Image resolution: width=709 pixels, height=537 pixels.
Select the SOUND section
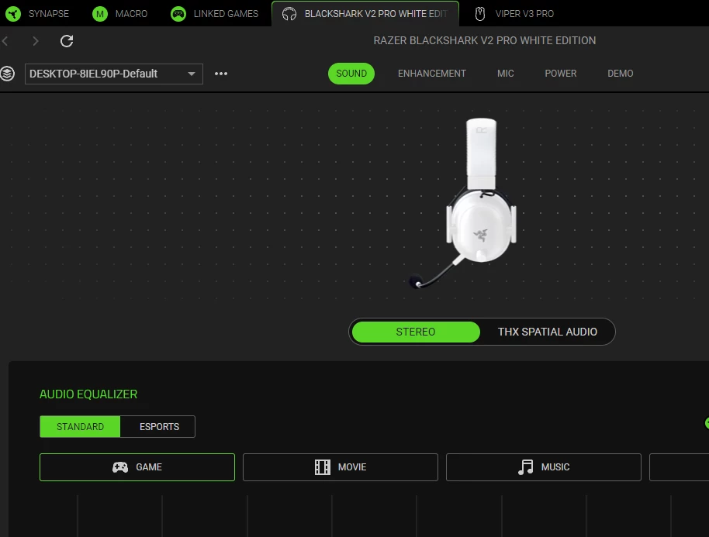click(351, 74)
